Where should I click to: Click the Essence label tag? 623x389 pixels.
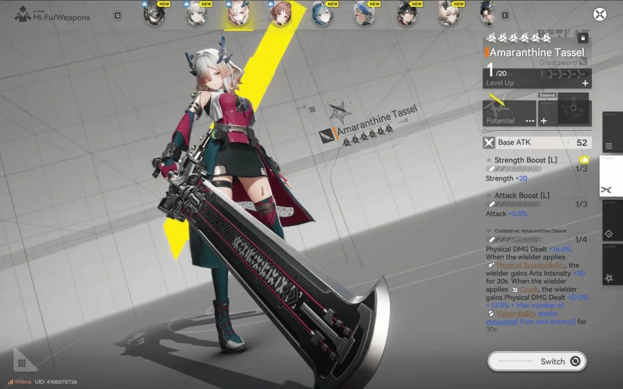click(547, 95)
